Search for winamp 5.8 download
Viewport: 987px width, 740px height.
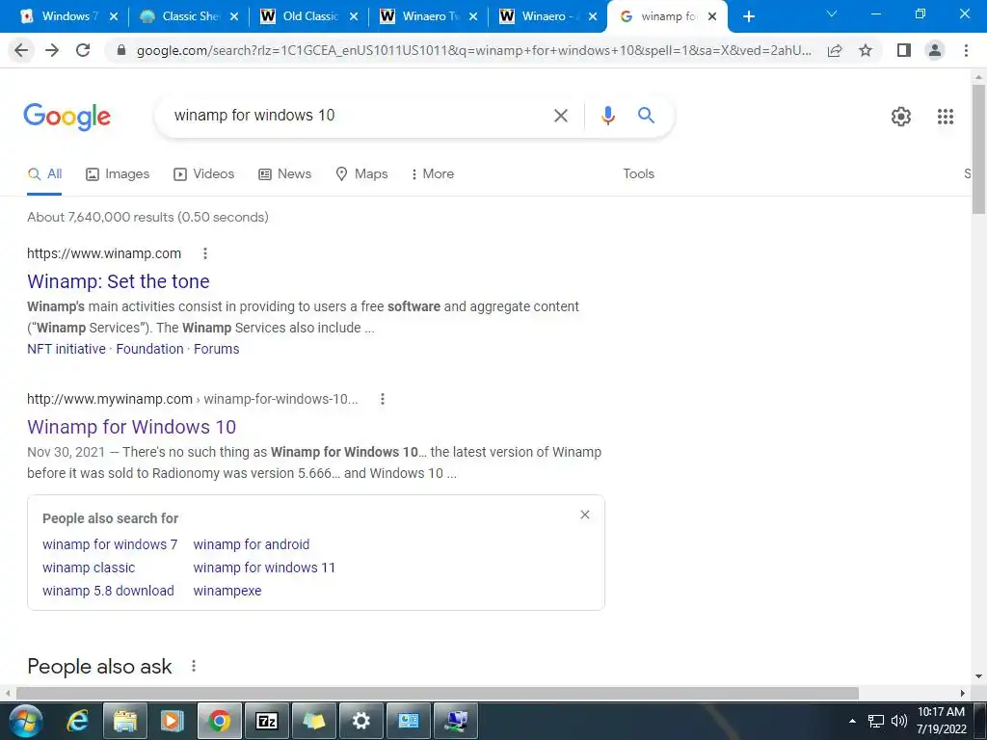point(108,591)
